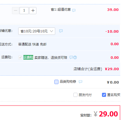The image size is (121, 120).
Task: Open the info bubble beside 省1:超值优惠
Action: [x=74, y=10]
